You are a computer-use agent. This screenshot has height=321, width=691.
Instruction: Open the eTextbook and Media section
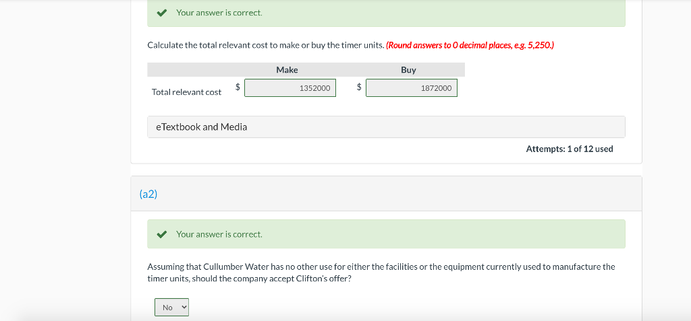pyautogui.click(x=386, y=127)
